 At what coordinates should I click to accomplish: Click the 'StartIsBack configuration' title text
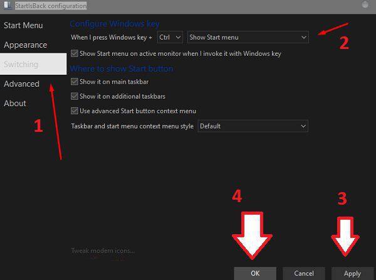51,6
